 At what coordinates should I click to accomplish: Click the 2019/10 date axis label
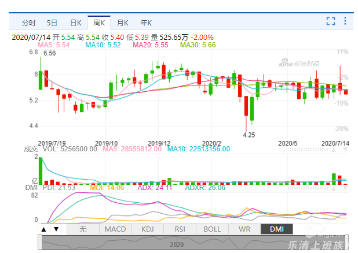pos(106,143)
